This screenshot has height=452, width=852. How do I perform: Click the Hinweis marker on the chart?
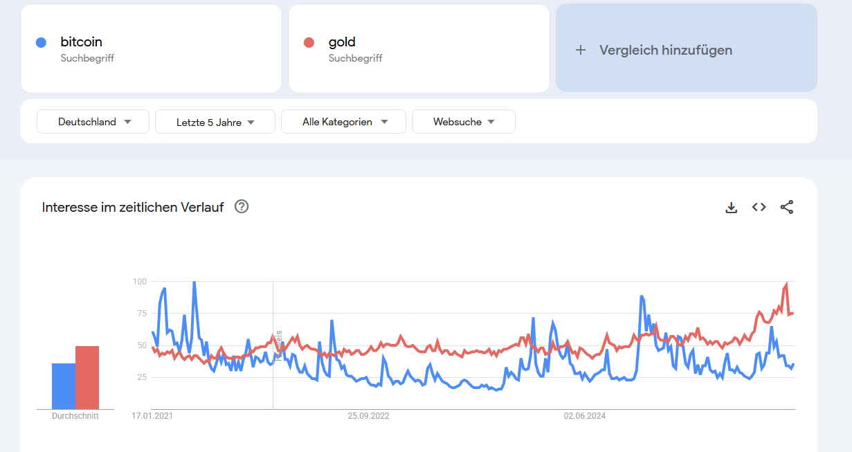coord(278,345)
